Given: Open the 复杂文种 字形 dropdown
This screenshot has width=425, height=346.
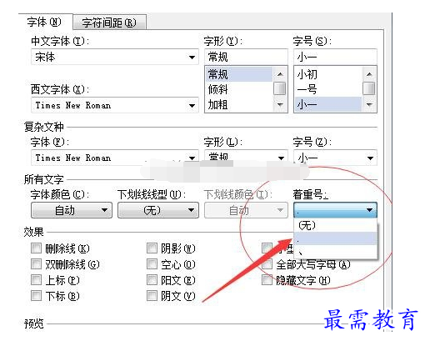Looking at the screenshot, I should coord(246,158).
